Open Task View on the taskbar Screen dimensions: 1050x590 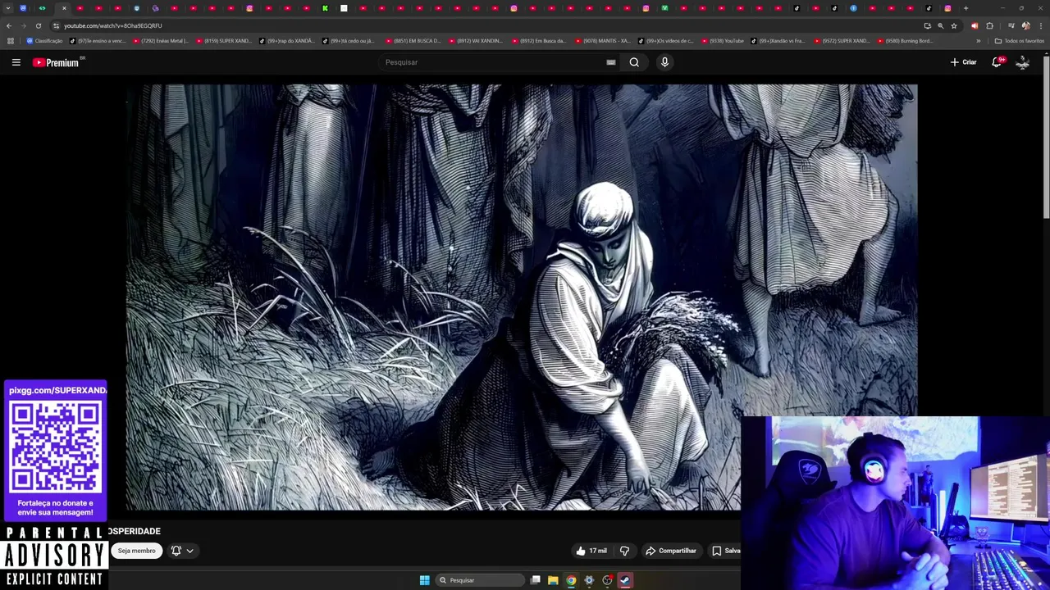(536, 580)
